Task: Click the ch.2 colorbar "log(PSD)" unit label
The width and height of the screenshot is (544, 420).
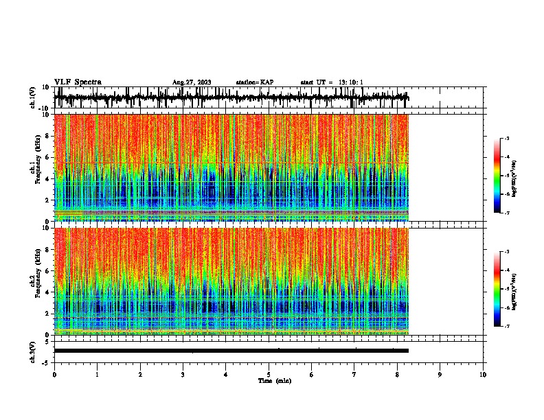Action: (514, 292)
